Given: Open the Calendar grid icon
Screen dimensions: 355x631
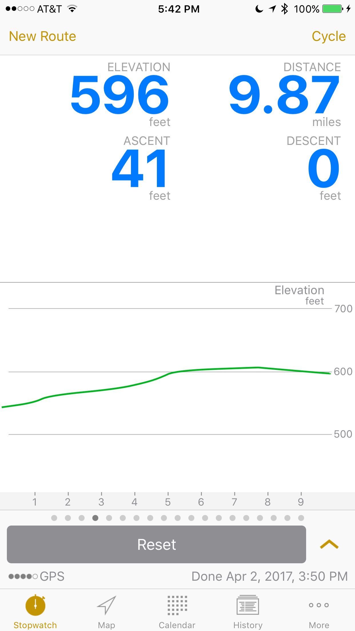Looking at the screenshot, I should tap(177, 605).
